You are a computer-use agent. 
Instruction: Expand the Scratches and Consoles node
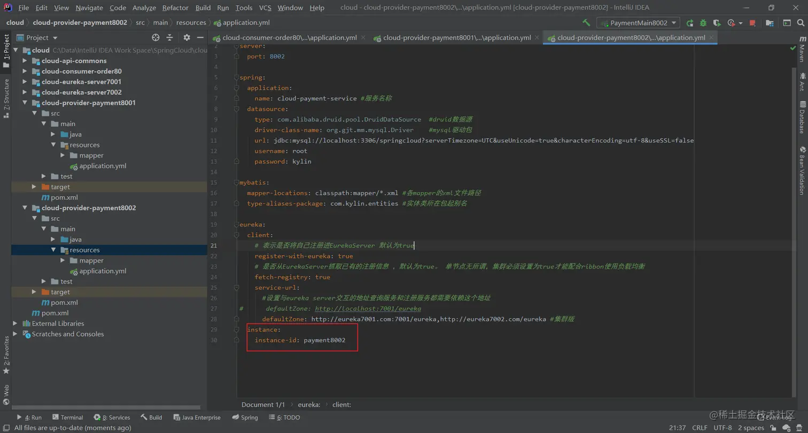click(15, 334)
